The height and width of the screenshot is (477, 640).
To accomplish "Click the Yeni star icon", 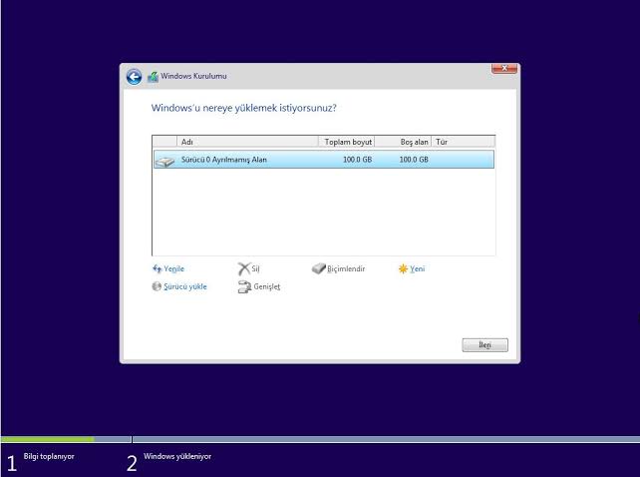I will [x=403, y=268].
